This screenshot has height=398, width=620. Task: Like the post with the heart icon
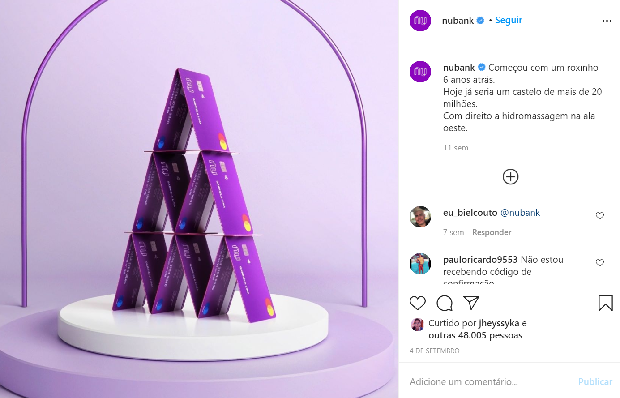click(418, 303)
